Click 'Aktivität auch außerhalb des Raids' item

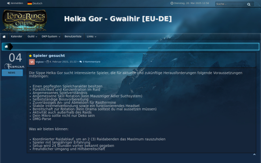coord(62,112)
